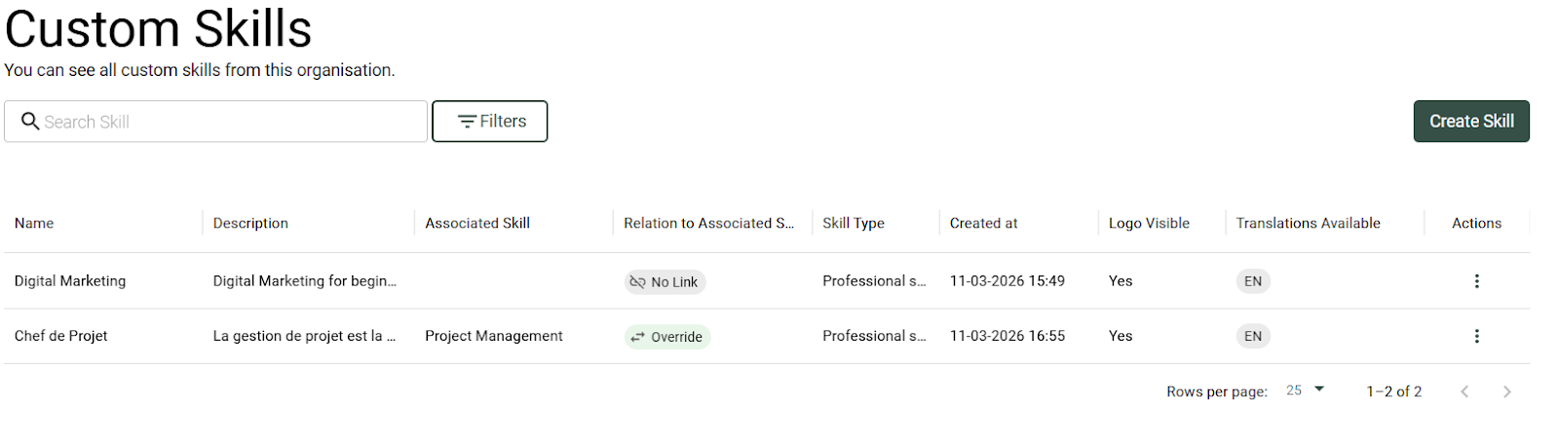This screenshot has width=1559, height=440.
Task: Expand the rows per page dropdown
Action: click(1305, 390)
